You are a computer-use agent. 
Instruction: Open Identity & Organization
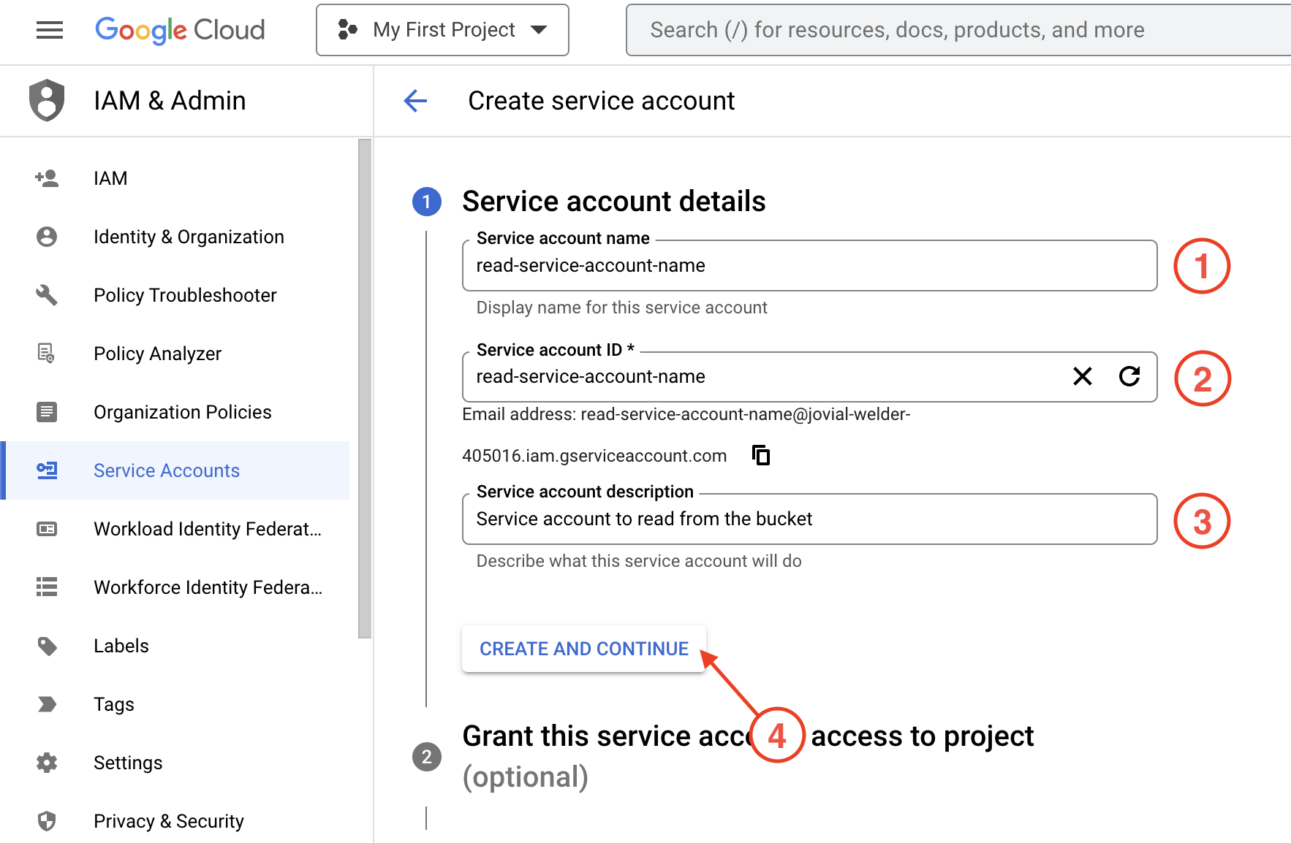click(x=175, y=237)
